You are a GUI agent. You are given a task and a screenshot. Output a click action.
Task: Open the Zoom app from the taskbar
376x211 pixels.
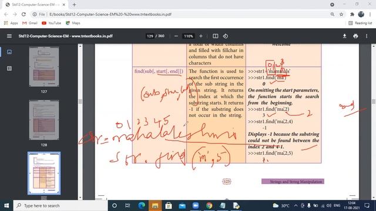pyautogui.click(x=196, y=206)
